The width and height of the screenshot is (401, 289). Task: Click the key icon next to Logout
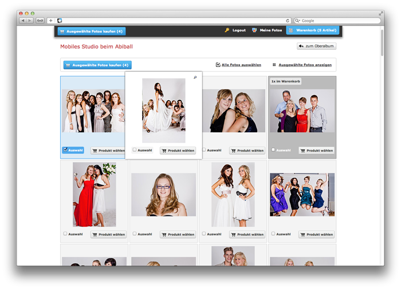coord(227,30)
